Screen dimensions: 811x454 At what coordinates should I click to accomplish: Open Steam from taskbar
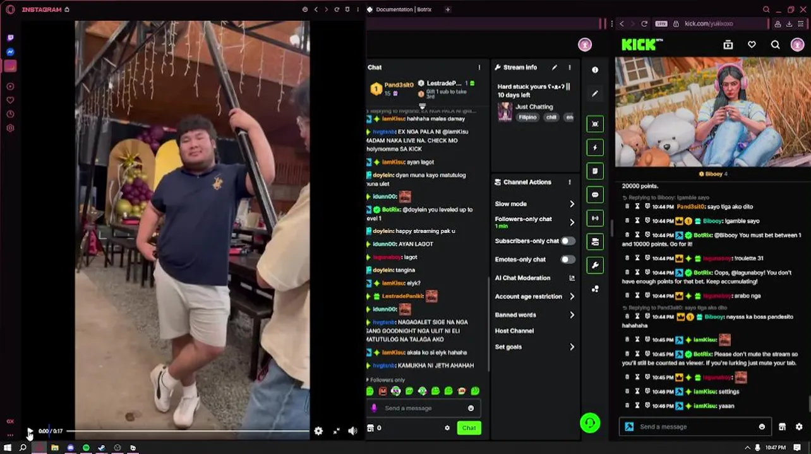coord(102,448)
